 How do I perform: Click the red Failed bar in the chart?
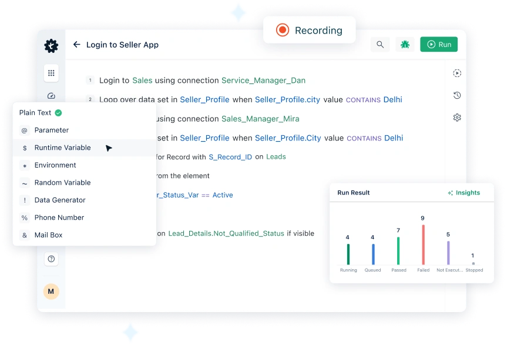(x=422, y=244)
